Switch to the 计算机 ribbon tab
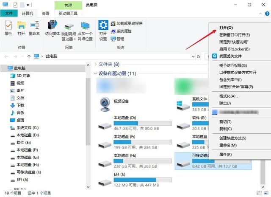 point(27,13)
